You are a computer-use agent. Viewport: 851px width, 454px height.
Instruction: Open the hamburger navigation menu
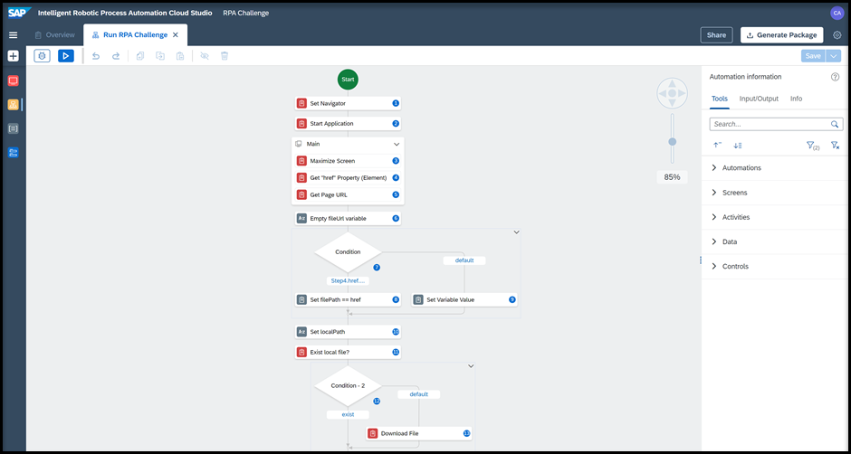[13, 35]
